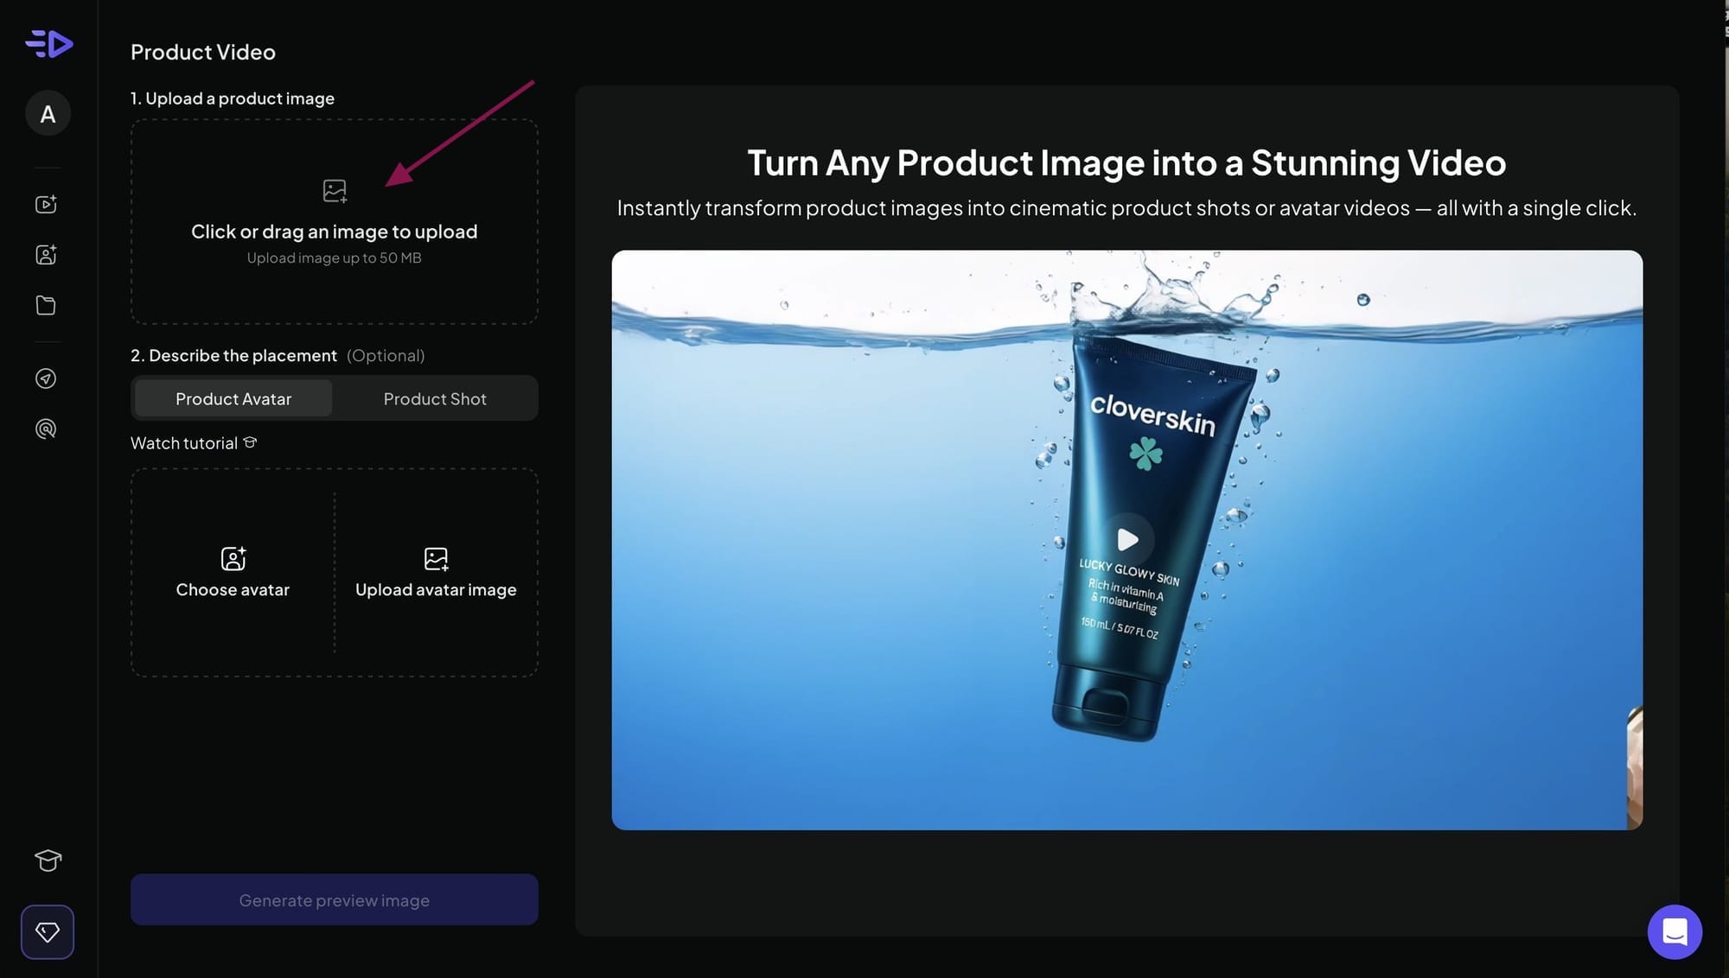
Task: Open the account avatar 'A' menu
Action: pyautogui.click(x=48, y=113)
